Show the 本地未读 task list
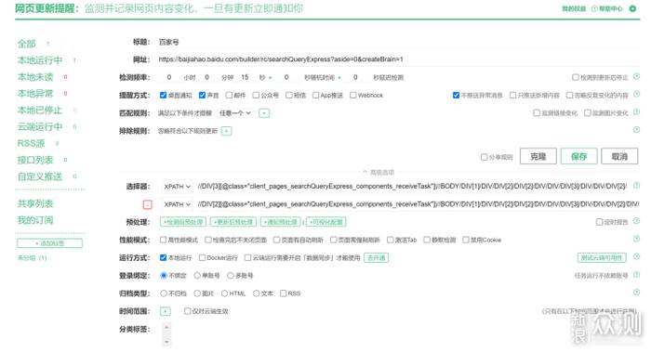Image resolution: width=651 pixels, height=352 pixels. [x=35, y=77]
